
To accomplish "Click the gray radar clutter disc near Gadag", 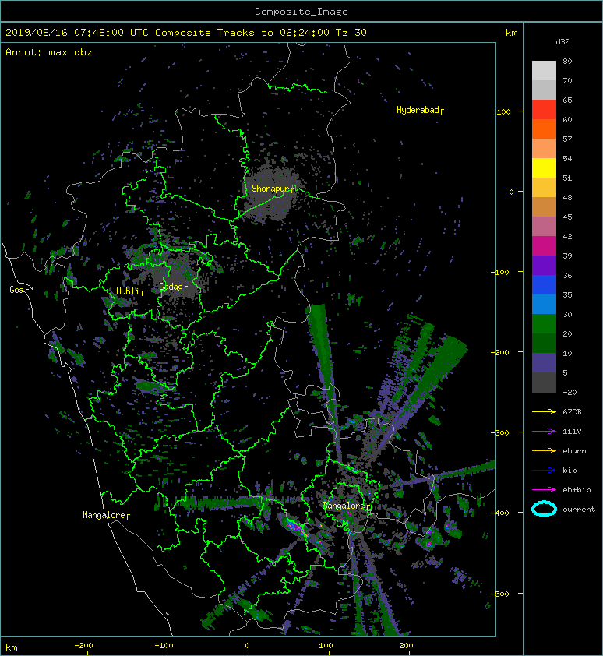I will pos(176,278).
